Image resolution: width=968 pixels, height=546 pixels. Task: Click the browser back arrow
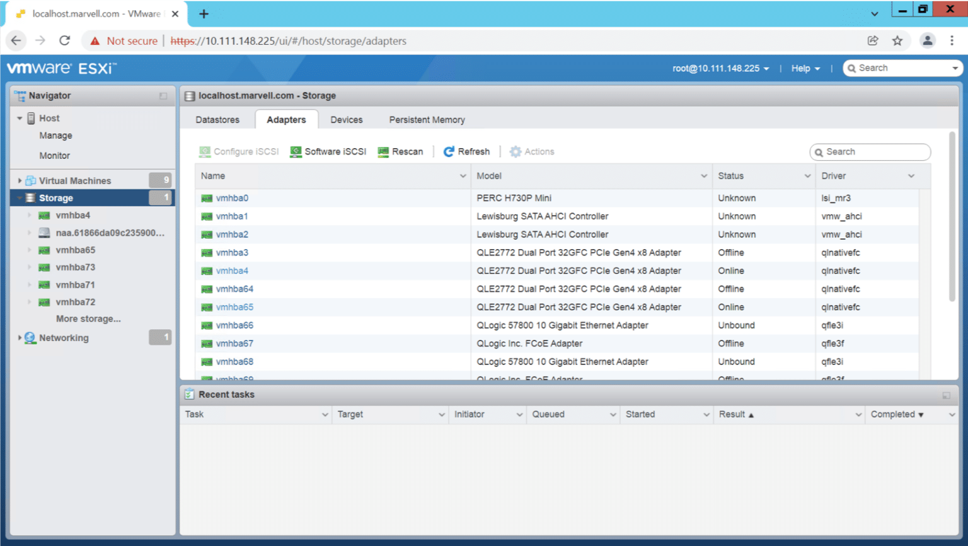[x=16, y=40]
